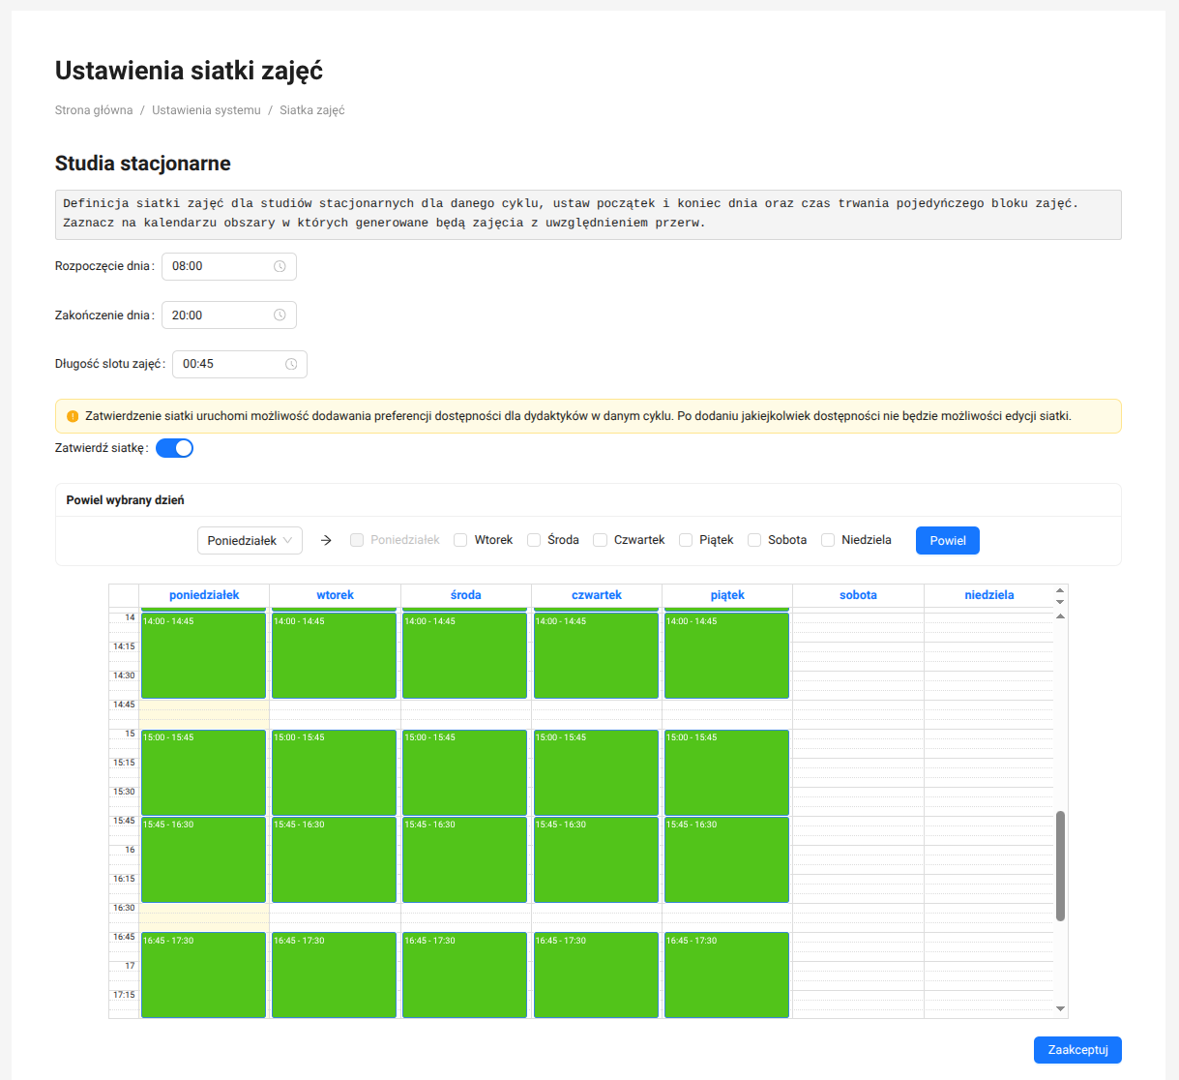The height and width of the screenshot is (1080, 1179).
Task: Click the Studia stacjonarne heading
Action: pyautogui.click(x=143, y=164)
